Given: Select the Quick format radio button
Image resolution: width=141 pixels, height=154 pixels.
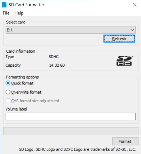Looking at the screenshot, I should (8, 83).
